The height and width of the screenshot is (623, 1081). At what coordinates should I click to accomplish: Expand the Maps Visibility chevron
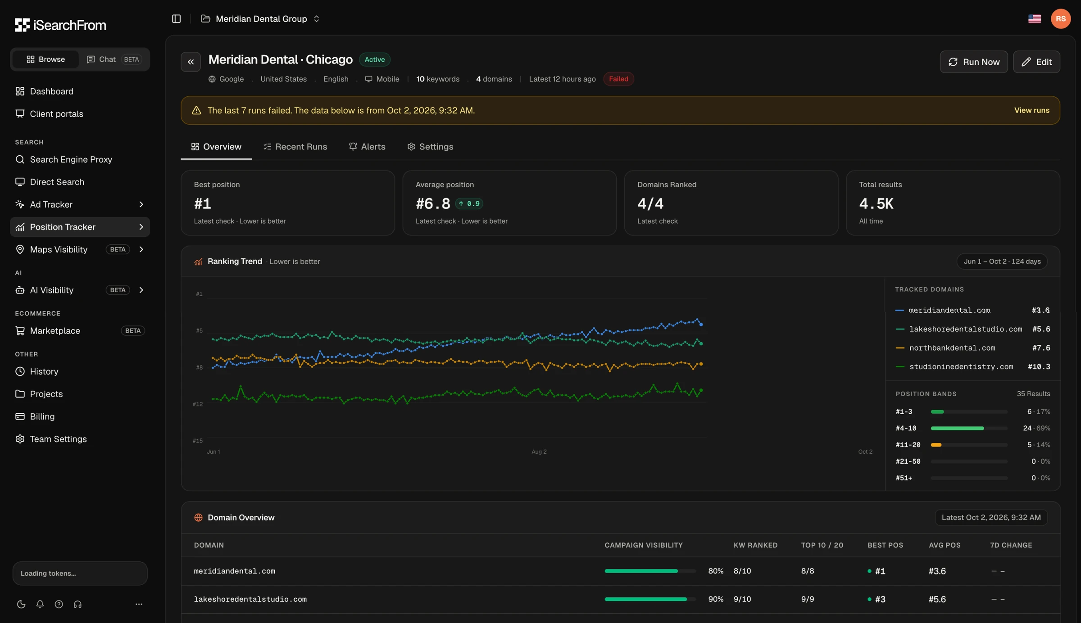(141, 249)
